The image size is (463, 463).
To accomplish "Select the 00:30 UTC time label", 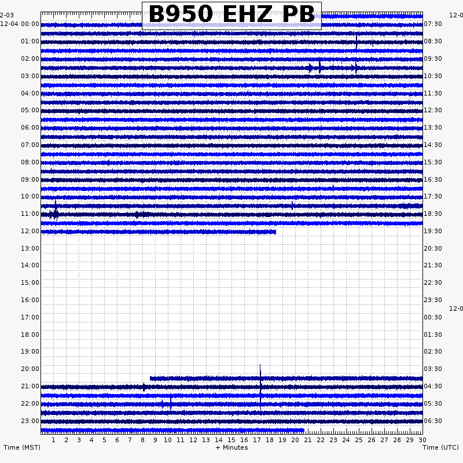I will [x=433, y=318].
